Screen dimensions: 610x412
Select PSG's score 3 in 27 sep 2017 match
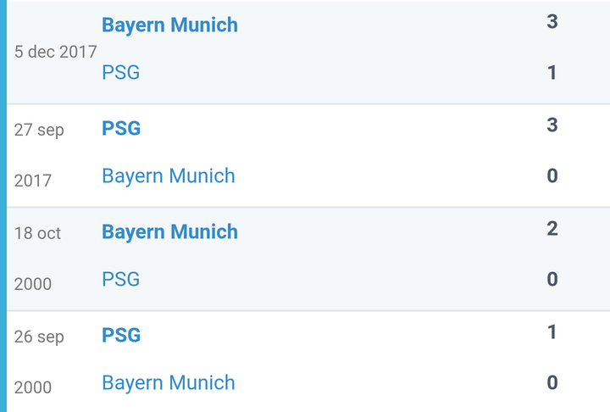click(x=552, y=125)
